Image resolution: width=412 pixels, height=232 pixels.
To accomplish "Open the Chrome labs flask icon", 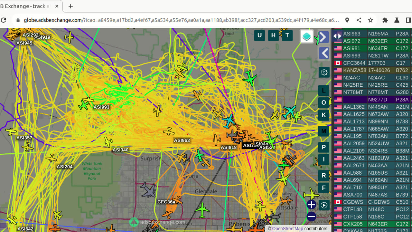I will tap(397, 20).
